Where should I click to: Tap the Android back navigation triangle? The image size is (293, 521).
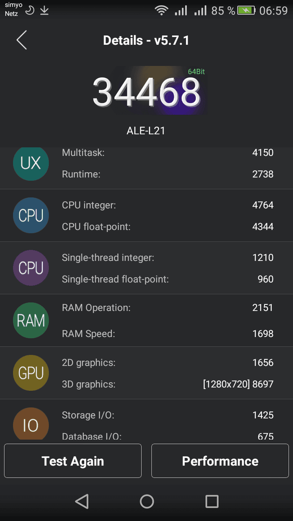82,501
